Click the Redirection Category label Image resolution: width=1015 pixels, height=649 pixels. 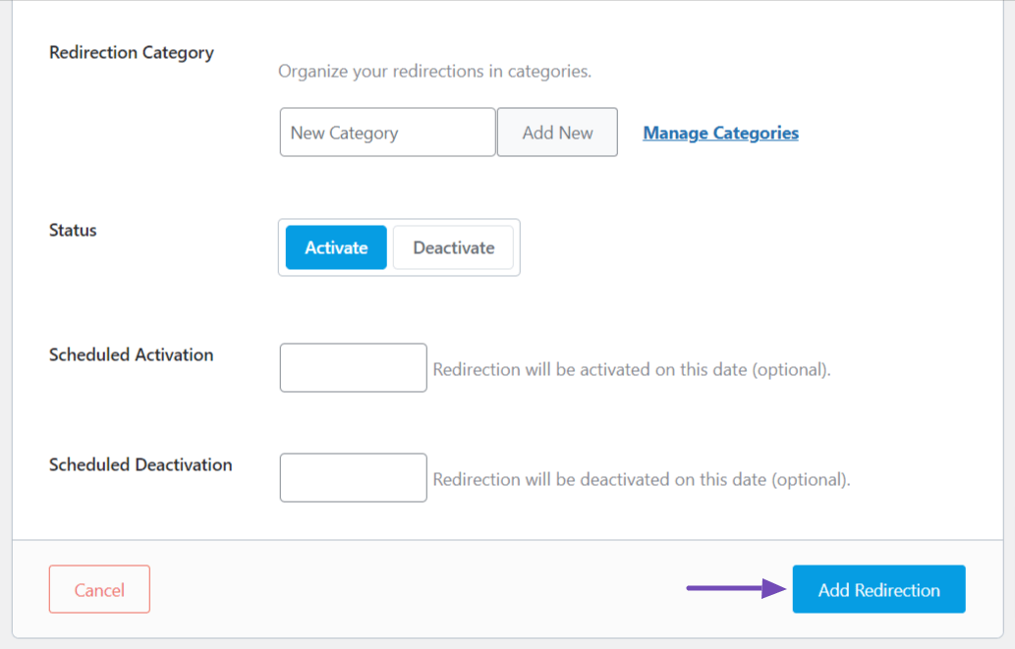click(132, 52)
